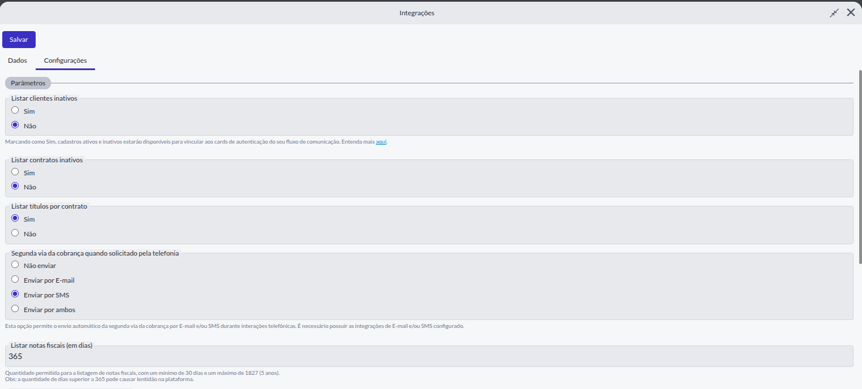The height and width of the screenshot is (389, 862).
Task: Click the 'Listar clientes inativos' group label
Action: point(44,98)
